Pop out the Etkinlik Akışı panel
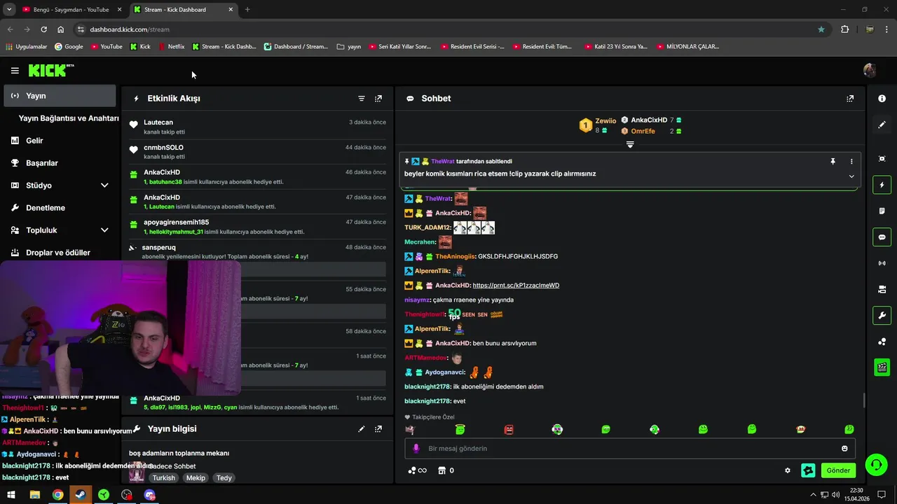This screenshot has height=504, width=897. [378, 99]
